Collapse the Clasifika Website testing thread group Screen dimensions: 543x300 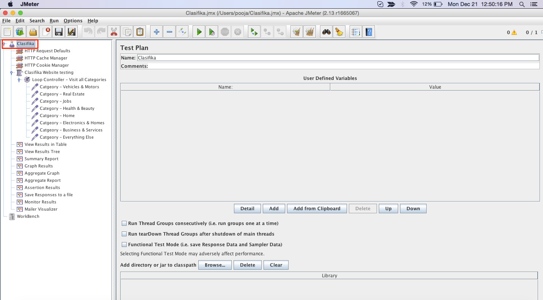click(12, 73)
